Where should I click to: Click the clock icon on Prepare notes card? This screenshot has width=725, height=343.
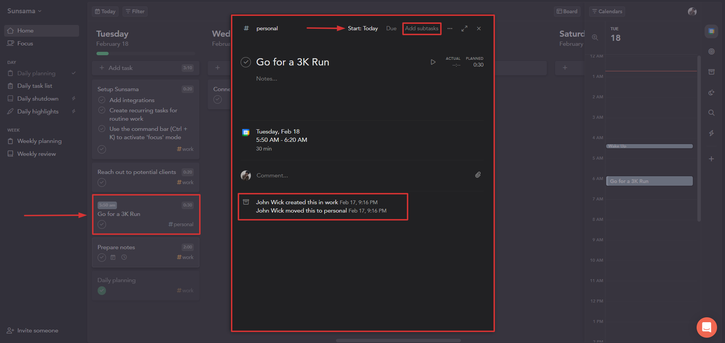[x=124, y=257]
